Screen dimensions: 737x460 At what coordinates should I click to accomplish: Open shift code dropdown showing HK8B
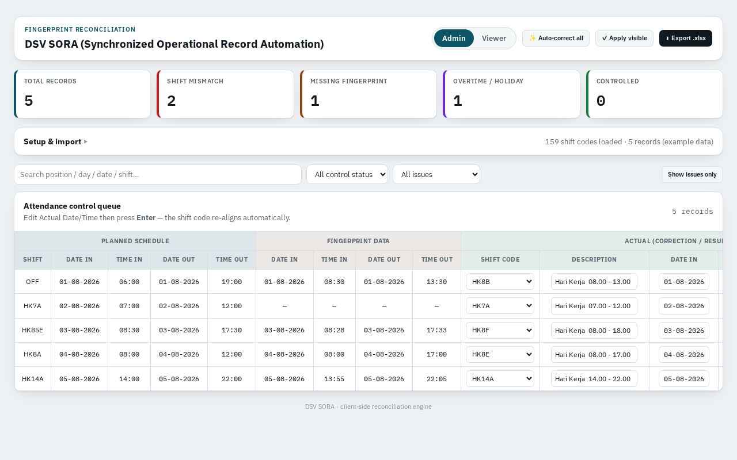tap(500, 282)
